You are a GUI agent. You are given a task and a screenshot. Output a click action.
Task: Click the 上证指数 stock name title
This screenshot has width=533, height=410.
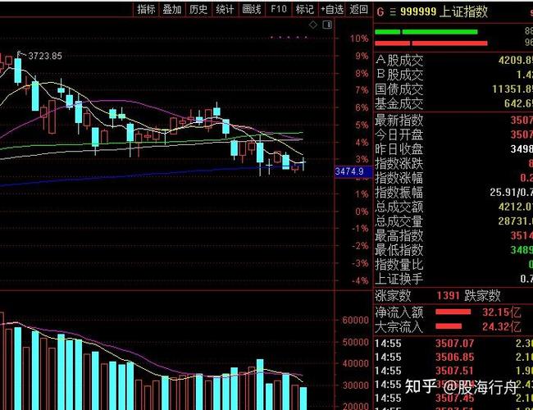pos(463,11)
